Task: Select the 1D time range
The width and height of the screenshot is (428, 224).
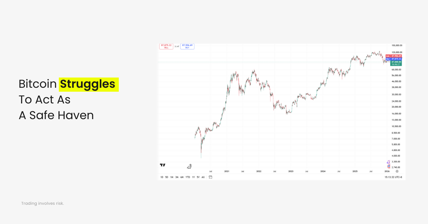Action: 162,177
